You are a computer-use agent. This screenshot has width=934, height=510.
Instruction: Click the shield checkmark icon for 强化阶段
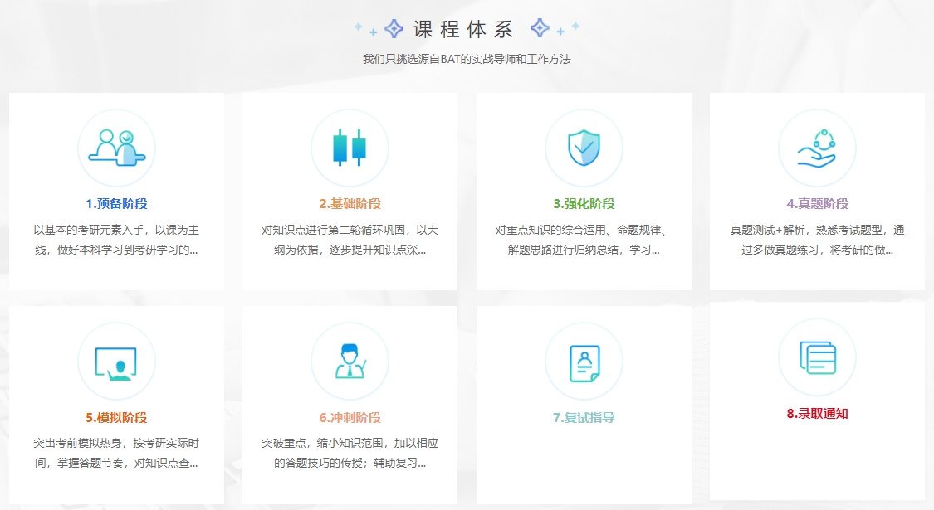(x=584, y=148)
